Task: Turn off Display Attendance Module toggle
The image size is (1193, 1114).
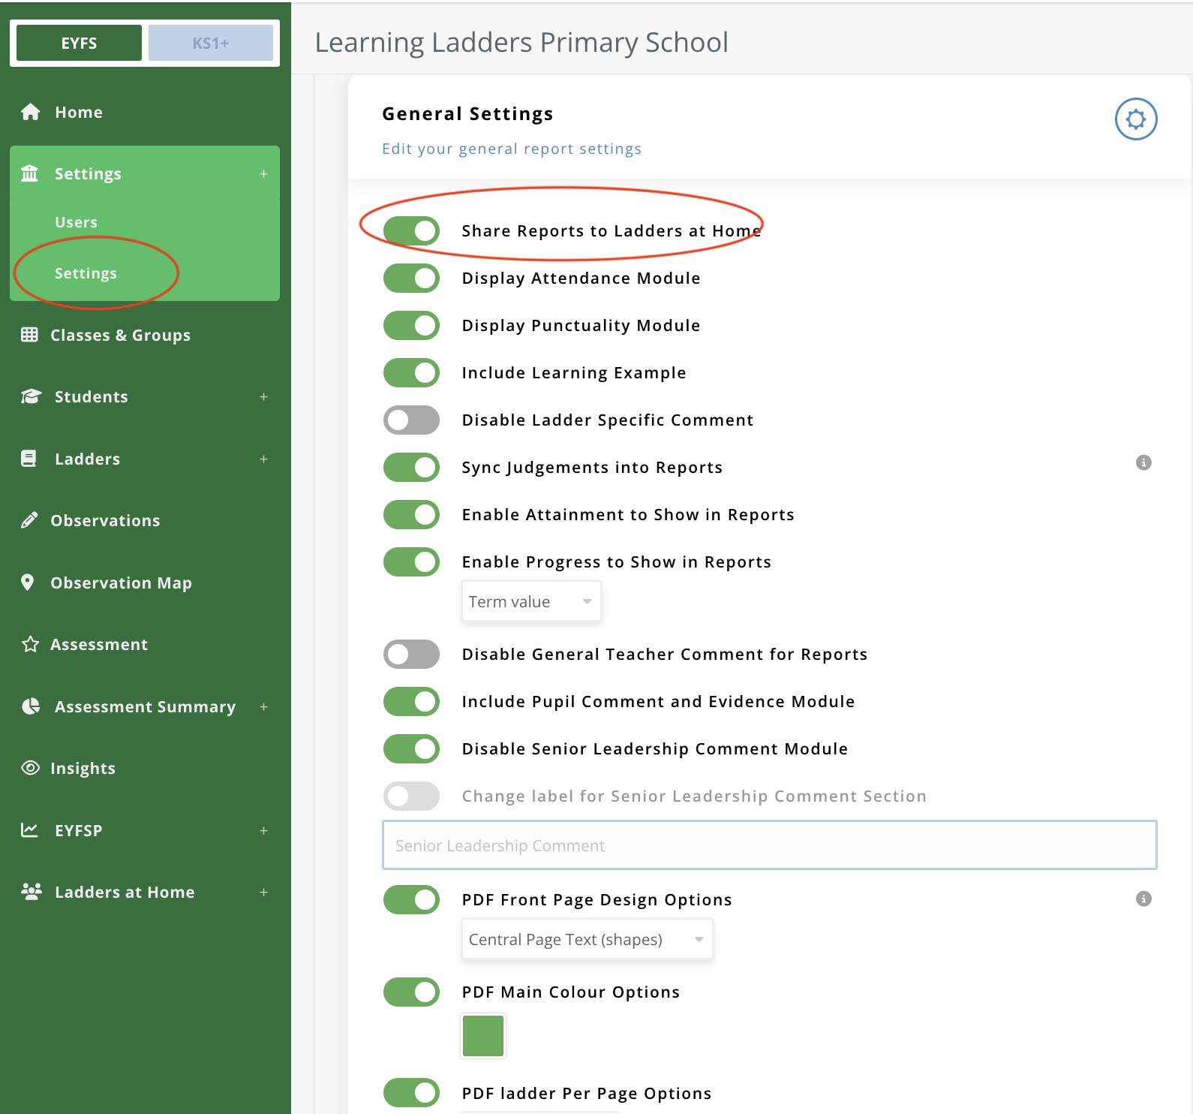Action: [411, 278]
